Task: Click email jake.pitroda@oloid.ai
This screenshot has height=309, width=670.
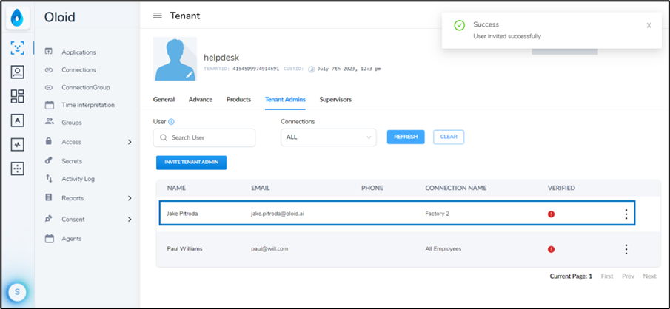Action: [x=278, y=214]
